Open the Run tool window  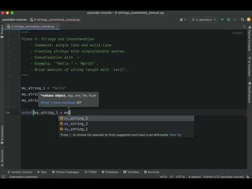click(42, 172)
